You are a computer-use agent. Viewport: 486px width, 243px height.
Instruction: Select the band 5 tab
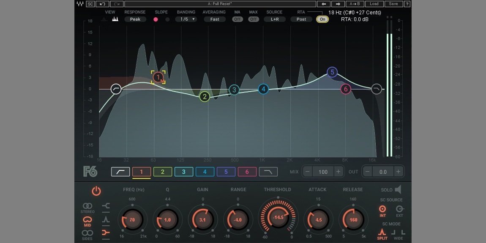point(226,172)
